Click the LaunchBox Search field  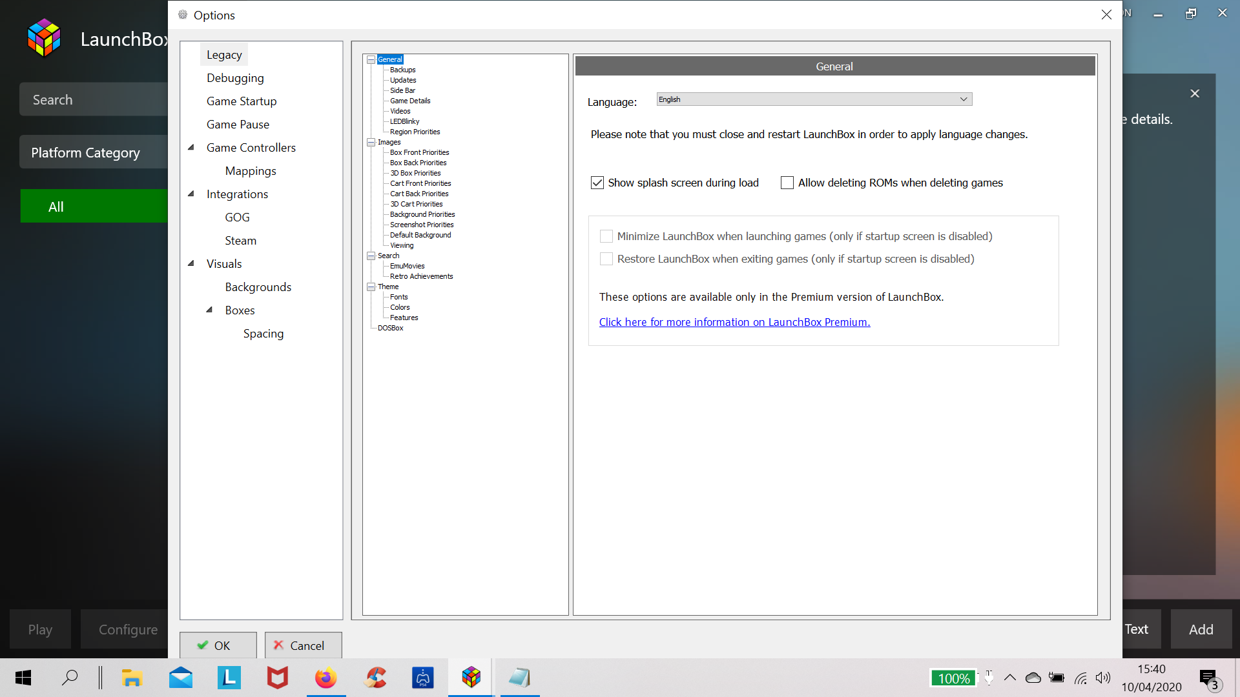94,99
